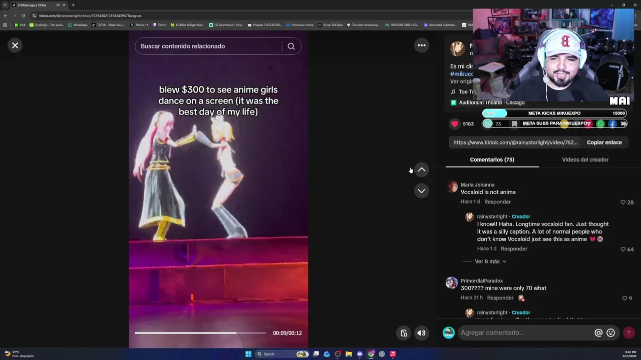641x360 pixels.
Task: Open 'HATSUNE MIKU: CO...' bookmark
Action: [402, 25]
